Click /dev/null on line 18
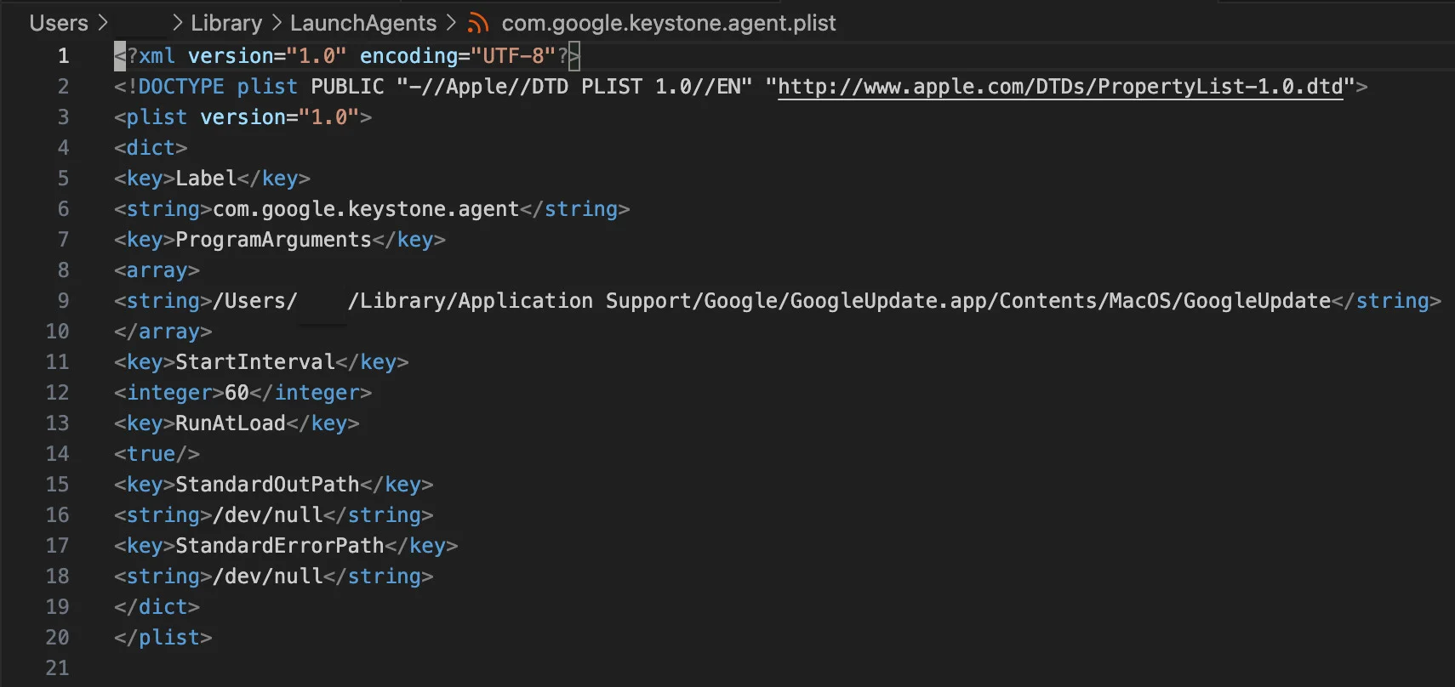The image size is (1455, 687). (268, 576)
